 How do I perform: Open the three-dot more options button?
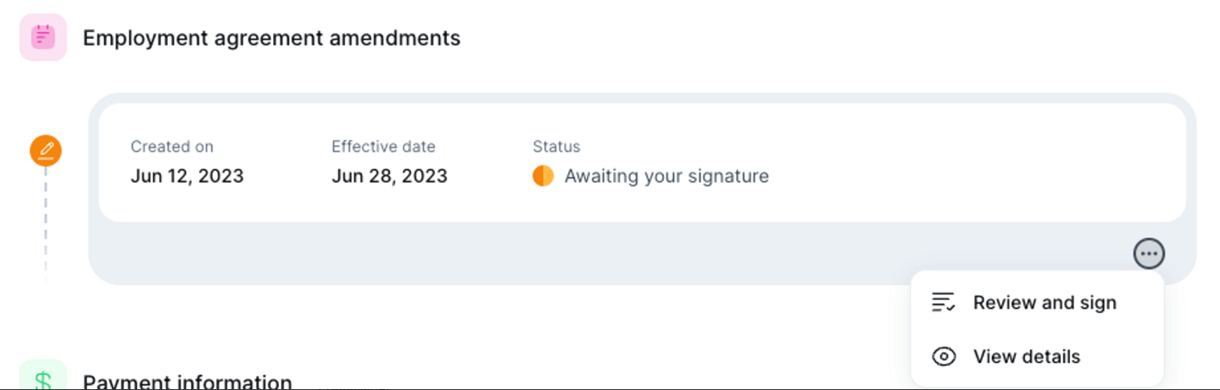(x=1149, y=253)
